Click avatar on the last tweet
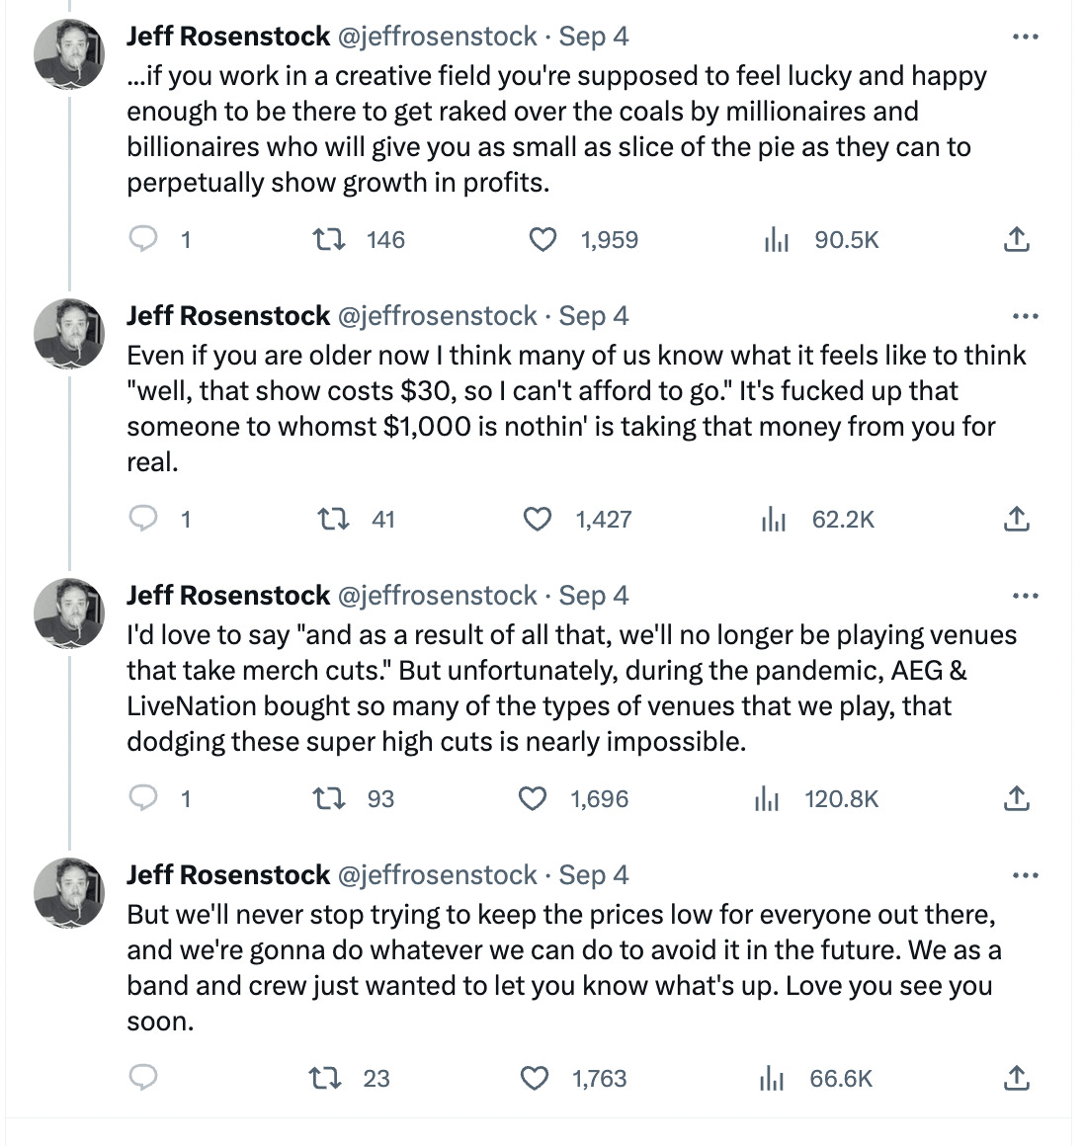The height and width of the screenshot is (1146, 1085). (x=69, y=894)
